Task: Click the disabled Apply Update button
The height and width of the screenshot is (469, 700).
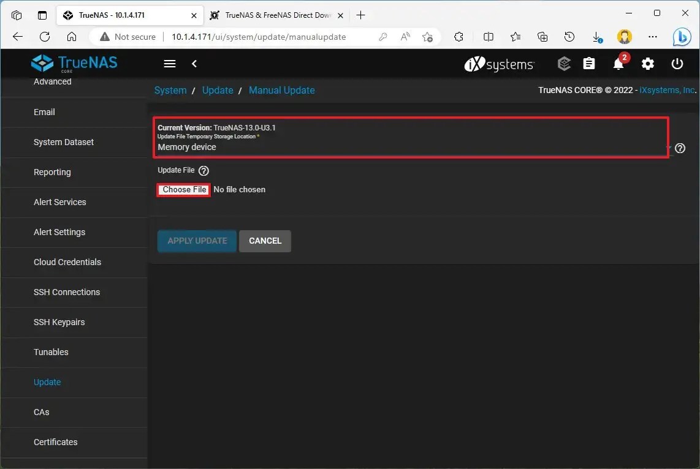Action: [196, 241]
